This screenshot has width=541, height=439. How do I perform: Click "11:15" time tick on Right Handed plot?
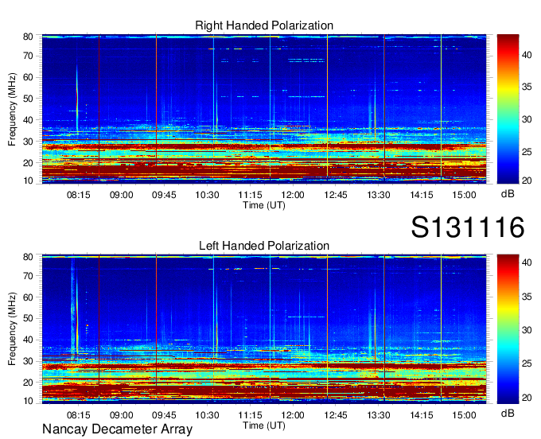coord(250,195)
